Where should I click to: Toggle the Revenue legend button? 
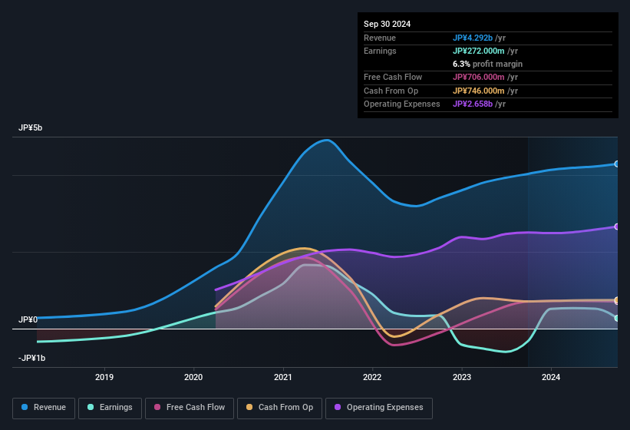(x=44, y=408)
